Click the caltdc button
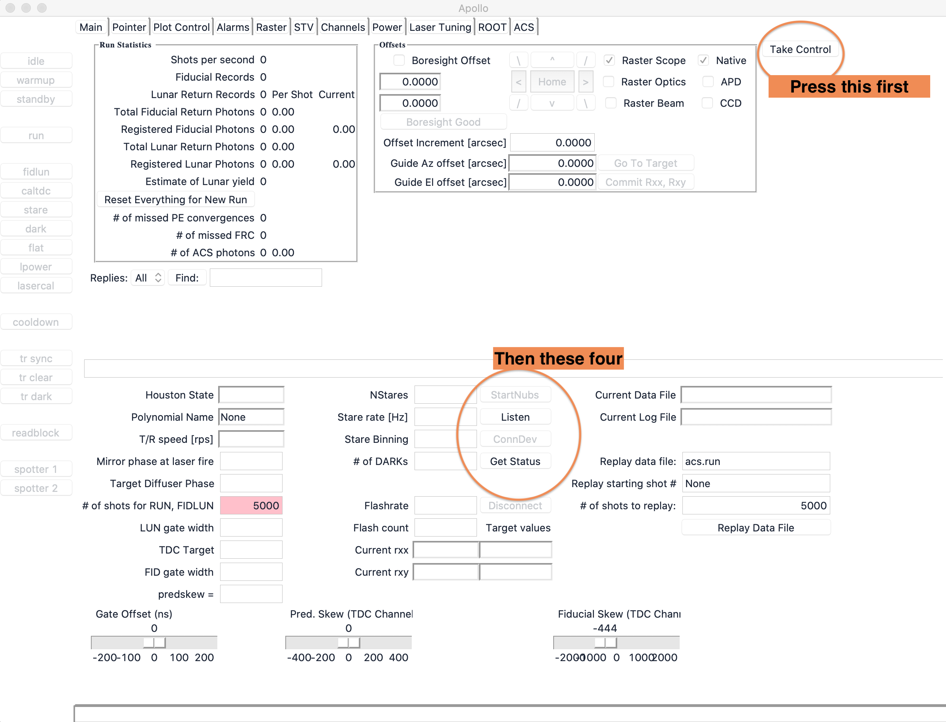946x722 pixels. tap(36, 191)
